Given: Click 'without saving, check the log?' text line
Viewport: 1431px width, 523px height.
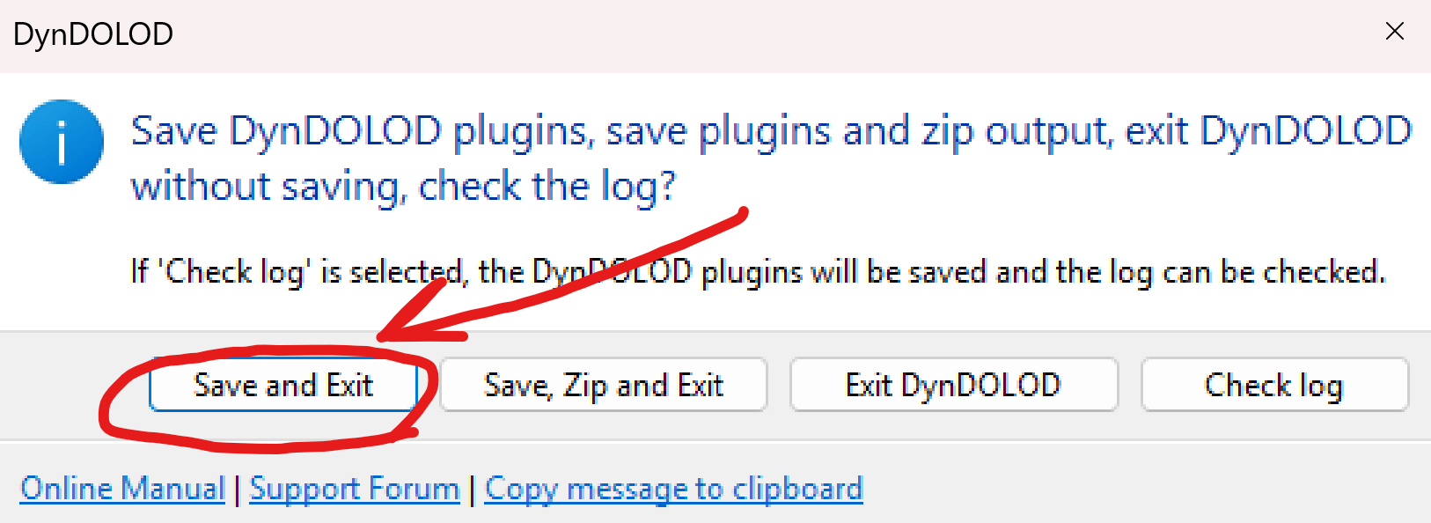Looking at the screenshot, I should (x=403, y=187).
